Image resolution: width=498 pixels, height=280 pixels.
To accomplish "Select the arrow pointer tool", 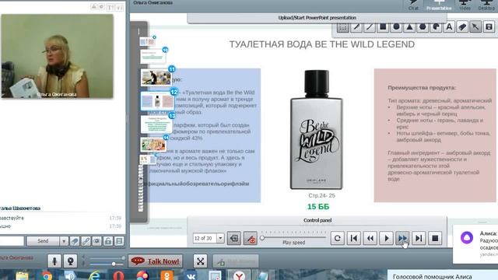I will 475,27.
